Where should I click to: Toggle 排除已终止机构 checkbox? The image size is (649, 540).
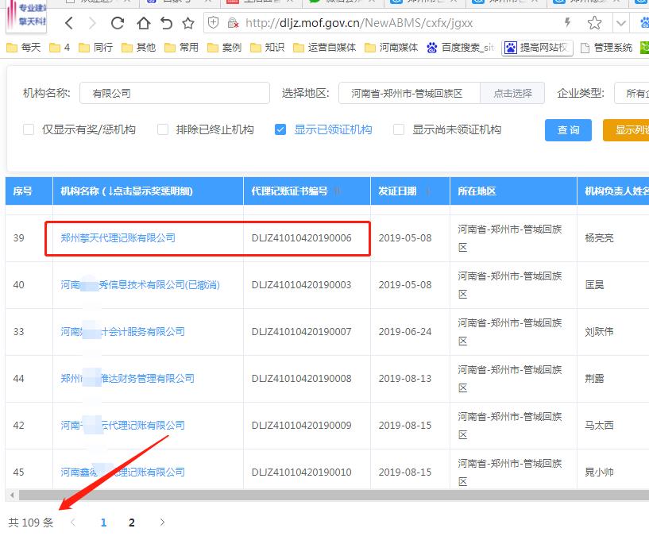[163, 129]
